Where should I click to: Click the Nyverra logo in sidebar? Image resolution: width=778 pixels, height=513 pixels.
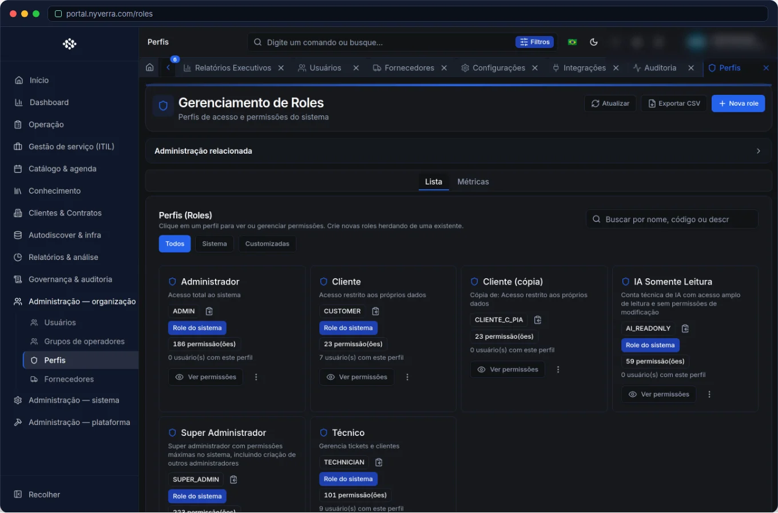pyautogui.click(x=70, y=44)
